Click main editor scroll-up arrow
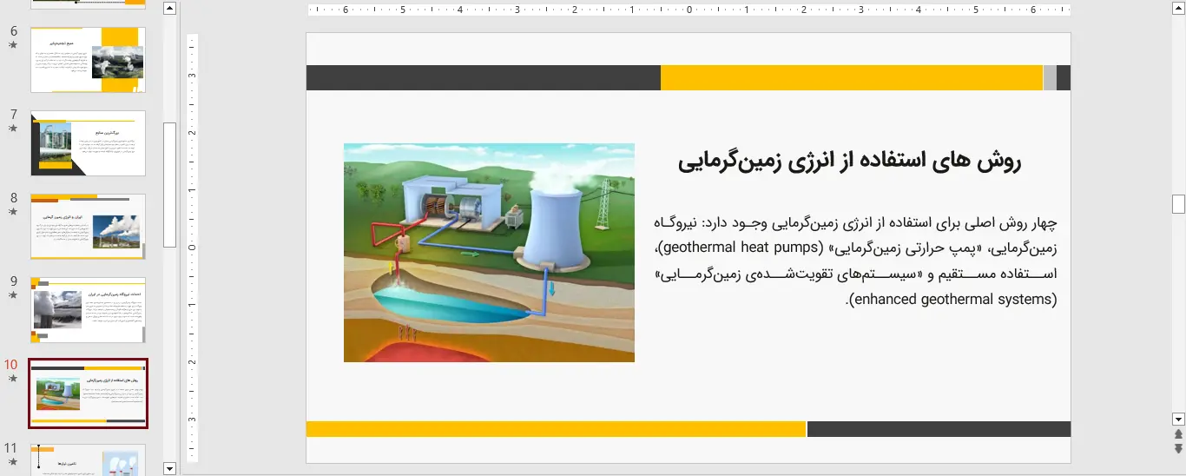Image resolution: width=1186 pixels, height=476 pixels. click(1178, 9)
